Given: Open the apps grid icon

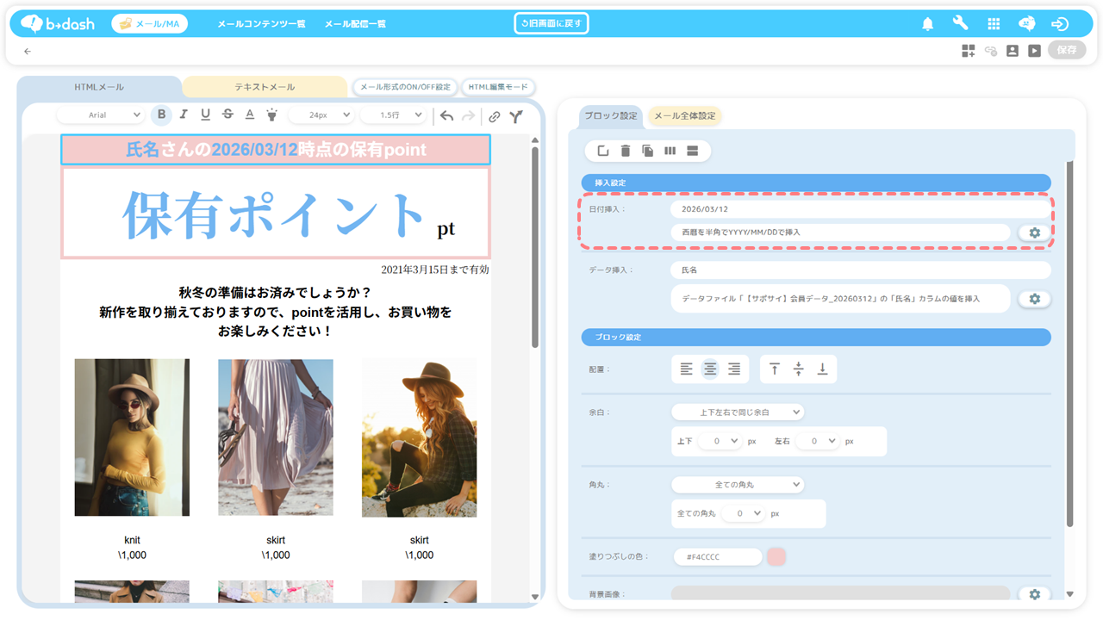Looking at the screenshot, I should [994, 24].
